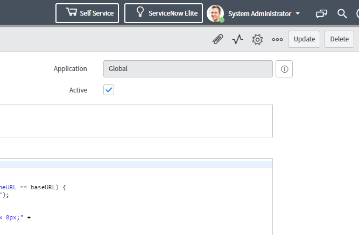Click the Update button

304,39
